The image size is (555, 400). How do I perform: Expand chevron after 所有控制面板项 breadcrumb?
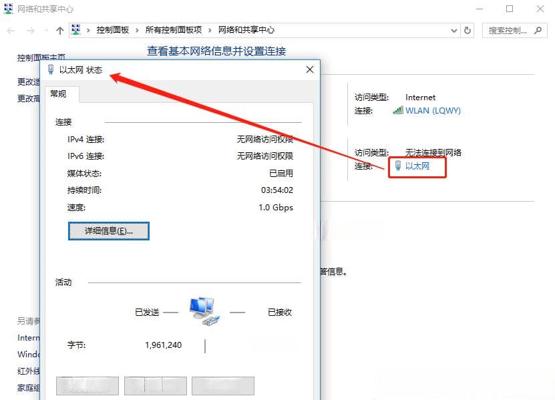click(x=210, y=31)
